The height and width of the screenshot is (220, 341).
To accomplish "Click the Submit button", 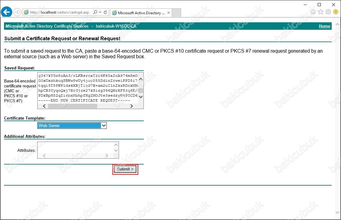I will click(125, 169).
